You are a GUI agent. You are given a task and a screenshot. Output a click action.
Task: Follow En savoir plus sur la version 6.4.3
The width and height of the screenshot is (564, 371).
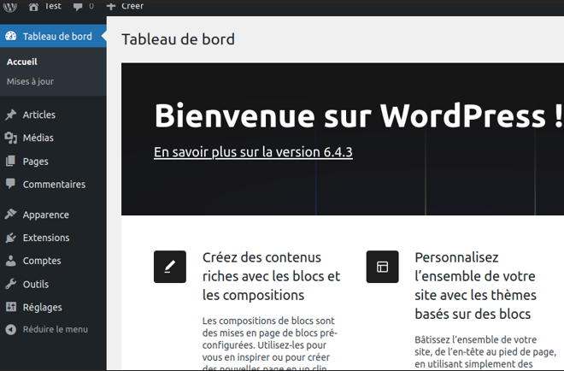click(253, 152)
